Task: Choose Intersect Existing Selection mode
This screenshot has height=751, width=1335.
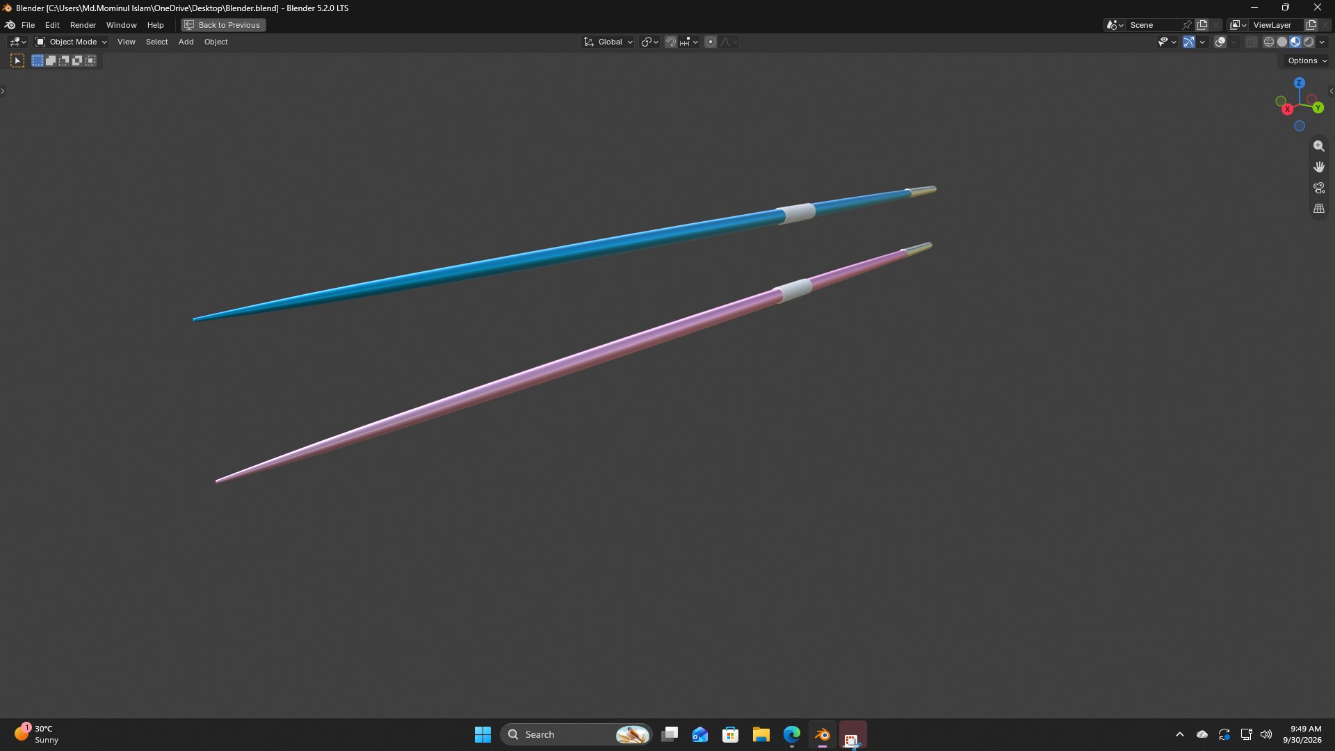Action: pyautogui.click(x=90, y=61)
